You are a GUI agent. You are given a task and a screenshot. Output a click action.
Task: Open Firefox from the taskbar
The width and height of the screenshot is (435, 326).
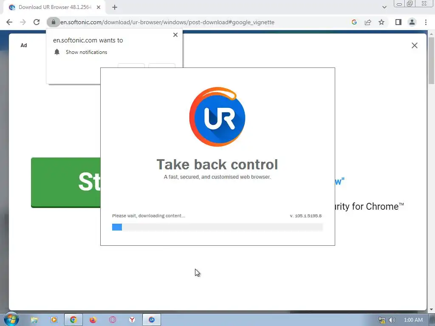pyautogui.click(x=93, y=320)
